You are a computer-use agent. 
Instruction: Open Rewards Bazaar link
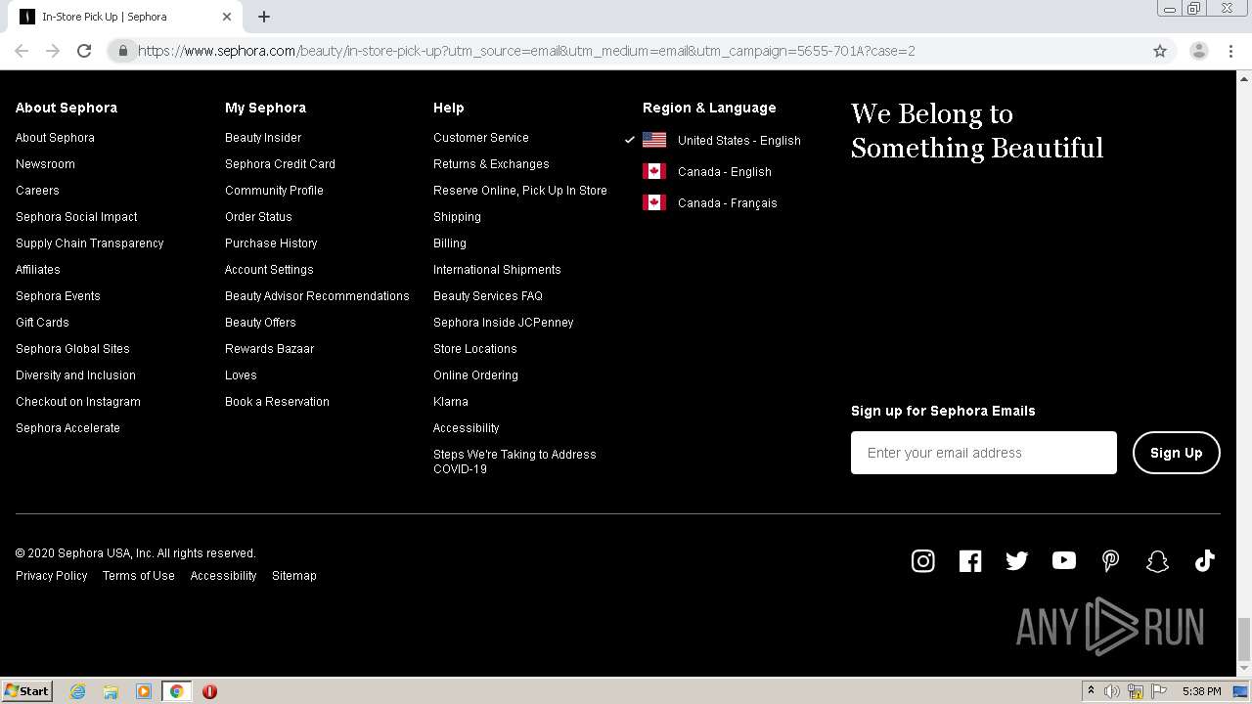[x=269, y=349]
